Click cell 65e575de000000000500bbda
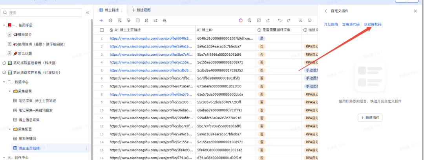 [x=226, y=95]
